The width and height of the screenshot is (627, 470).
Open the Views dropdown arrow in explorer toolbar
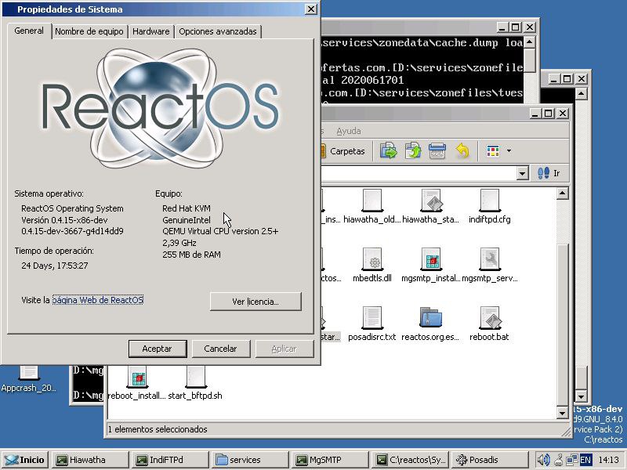point(509,151)
